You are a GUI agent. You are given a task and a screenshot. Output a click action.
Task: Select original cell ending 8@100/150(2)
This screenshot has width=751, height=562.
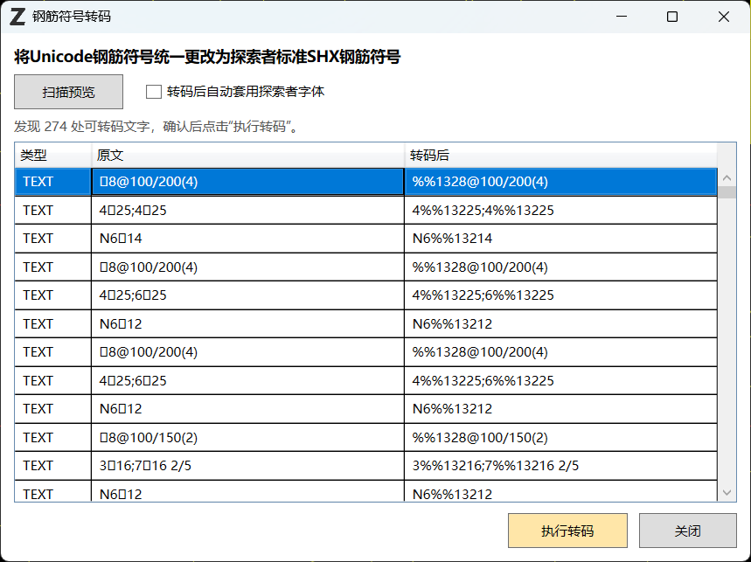coord(247,437)
